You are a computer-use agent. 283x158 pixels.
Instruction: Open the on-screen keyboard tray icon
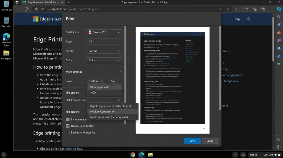pos(243,155)
